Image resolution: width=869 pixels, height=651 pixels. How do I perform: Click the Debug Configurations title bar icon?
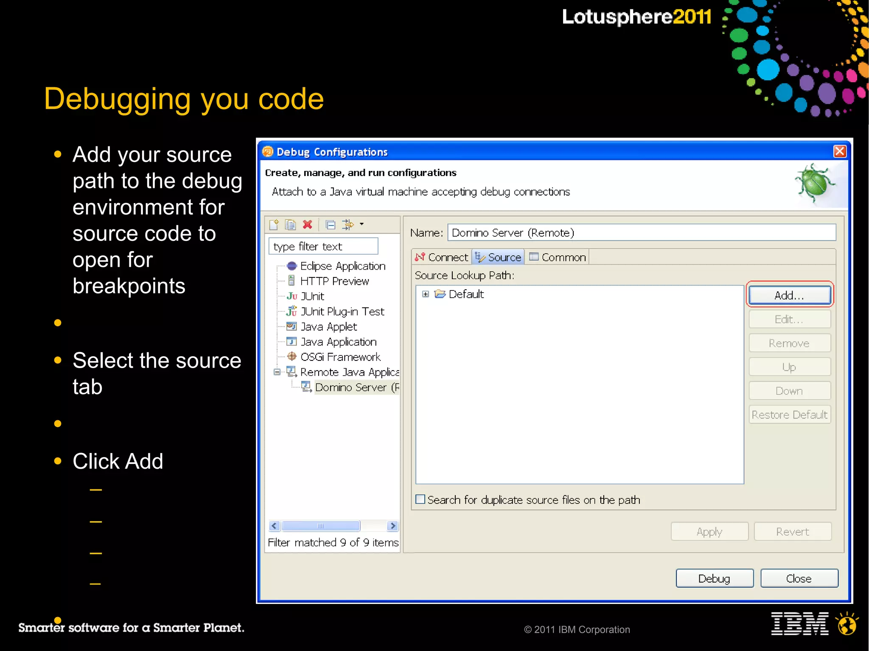click(268, 151)
